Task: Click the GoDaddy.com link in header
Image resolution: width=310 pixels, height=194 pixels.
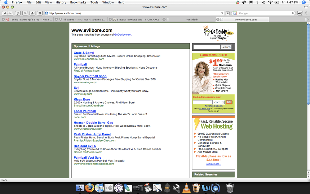Action: (x=123, y=35)
